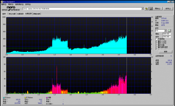Screen dimensions: 175x106
Task: Click the magenta jitter legend square
Action: pyautogui.click(x=47, y=98)
